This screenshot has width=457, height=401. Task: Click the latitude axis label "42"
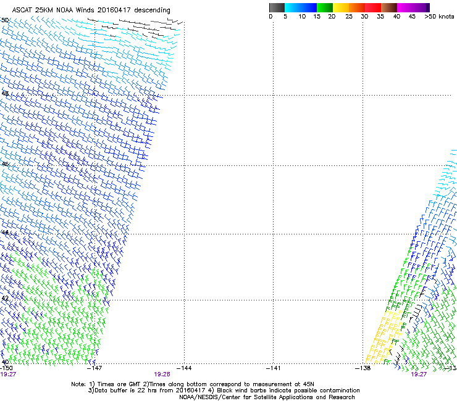(x=5, y=298)
